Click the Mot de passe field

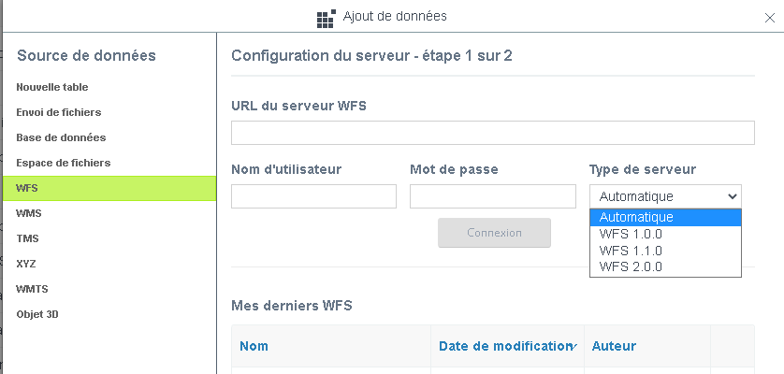click(x=492, y=196)
